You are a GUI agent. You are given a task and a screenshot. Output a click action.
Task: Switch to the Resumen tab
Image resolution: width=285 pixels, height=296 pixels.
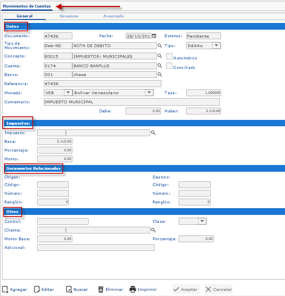pos(69,16)
